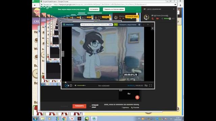The image size is (216, 121).
Task: Click the camera icon in the Chrome address bar
Action: (175, 4)
